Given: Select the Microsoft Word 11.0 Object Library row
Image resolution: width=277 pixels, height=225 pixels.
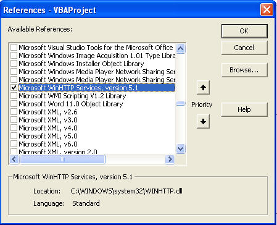Looking at the screenshot, I should [x=71, y=104].
